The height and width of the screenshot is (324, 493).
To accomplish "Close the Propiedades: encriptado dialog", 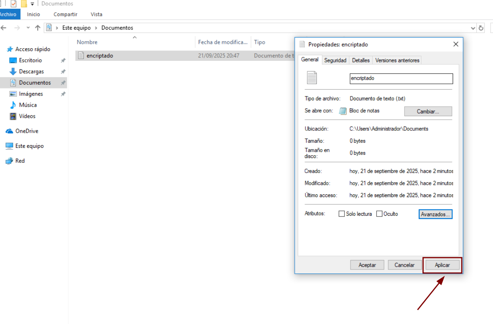I will 455,44.
